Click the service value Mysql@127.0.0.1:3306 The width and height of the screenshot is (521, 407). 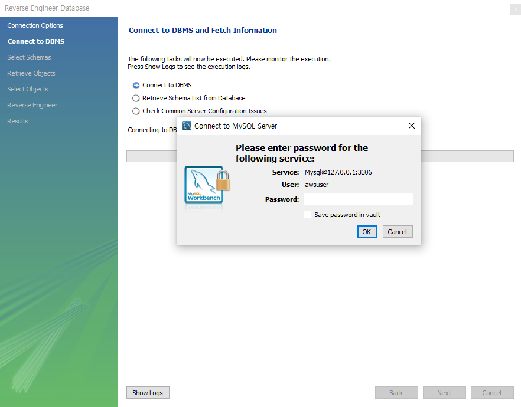(x=338, y=172)
